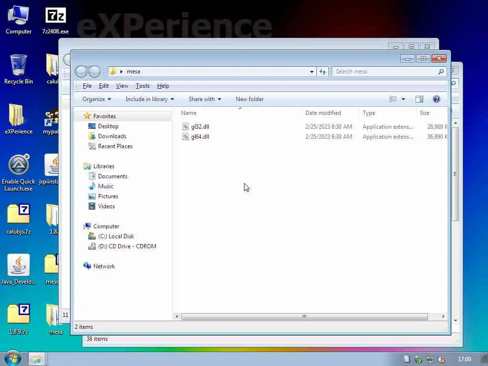488x366 pixels.
Task: Open Network in navigation pane
Action: point(104,266)
